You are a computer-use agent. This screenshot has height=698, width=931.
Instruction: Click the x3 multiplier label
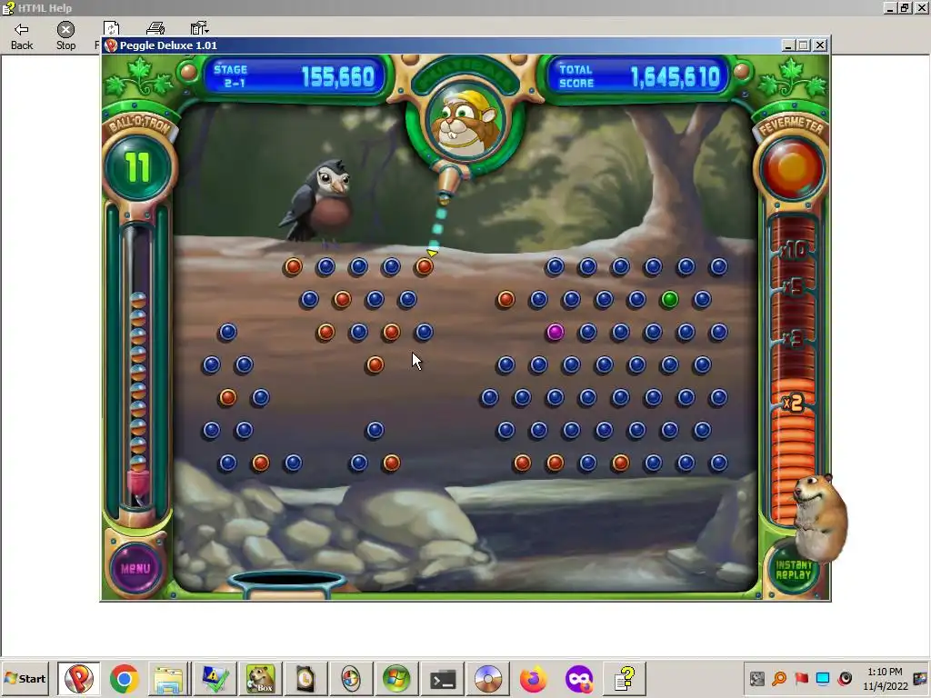793,338
